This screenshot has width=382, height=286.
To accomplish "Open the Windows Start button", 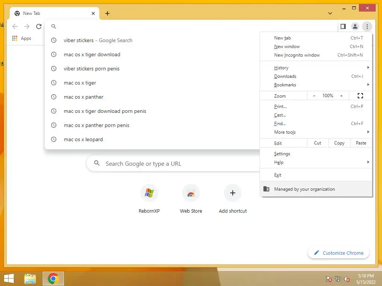I will (x=9, y=279).
